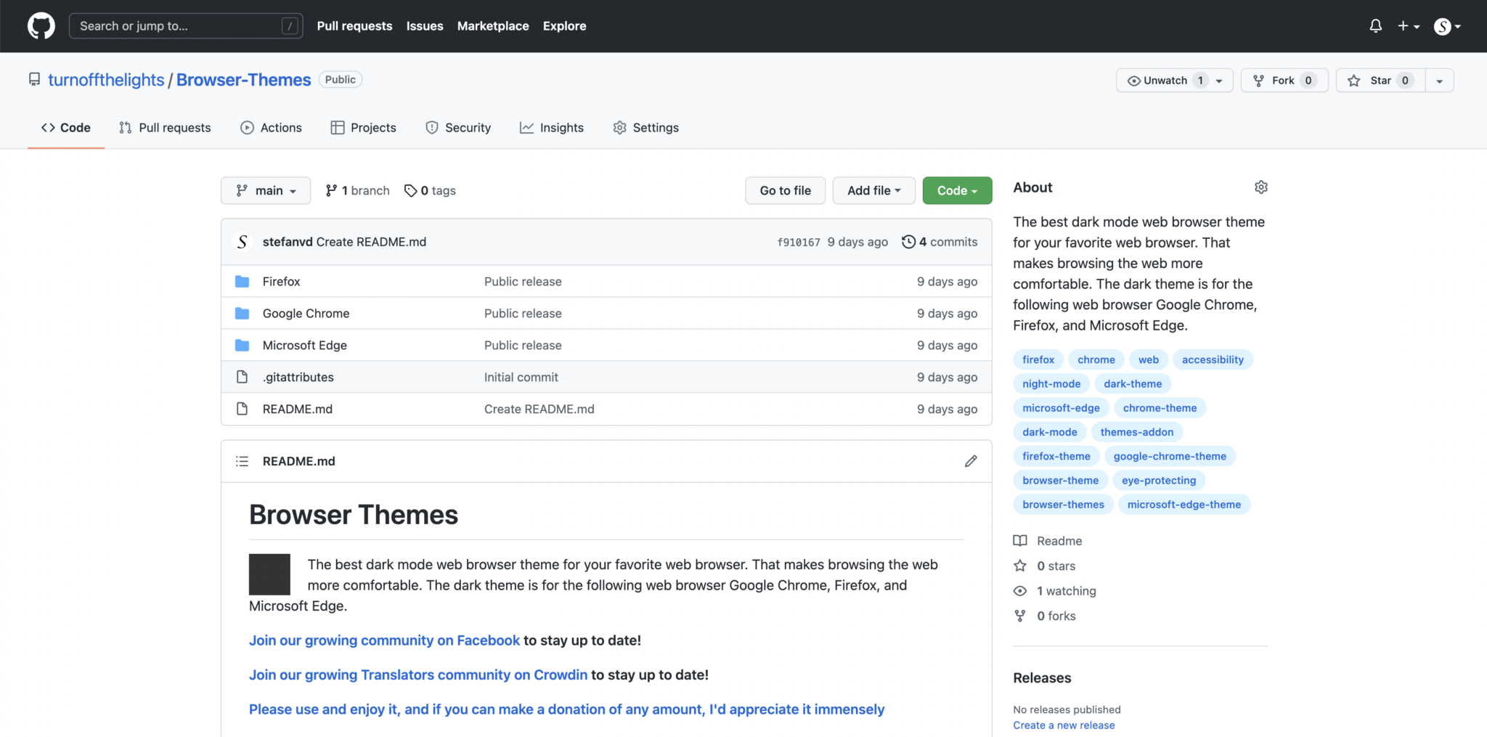The image size is (1487, 737).
Task: Click the search or jump to field
Action: [x=185, y=25]
